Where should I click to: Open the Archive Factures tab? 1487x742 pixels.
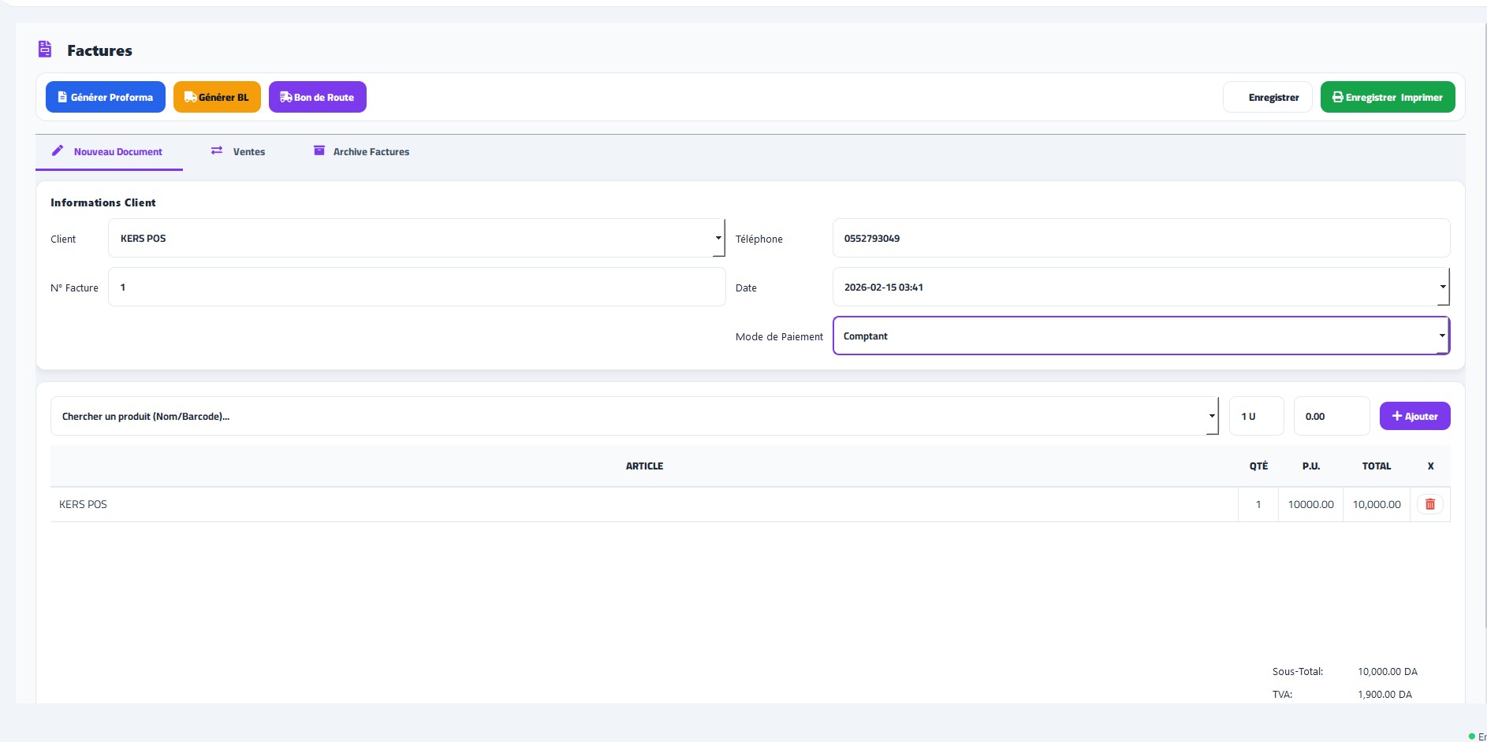371,151
